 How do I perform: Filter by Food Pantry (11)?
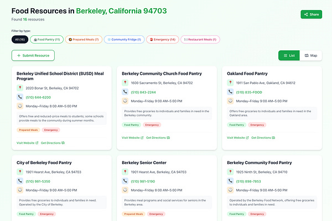click(47, 40)
